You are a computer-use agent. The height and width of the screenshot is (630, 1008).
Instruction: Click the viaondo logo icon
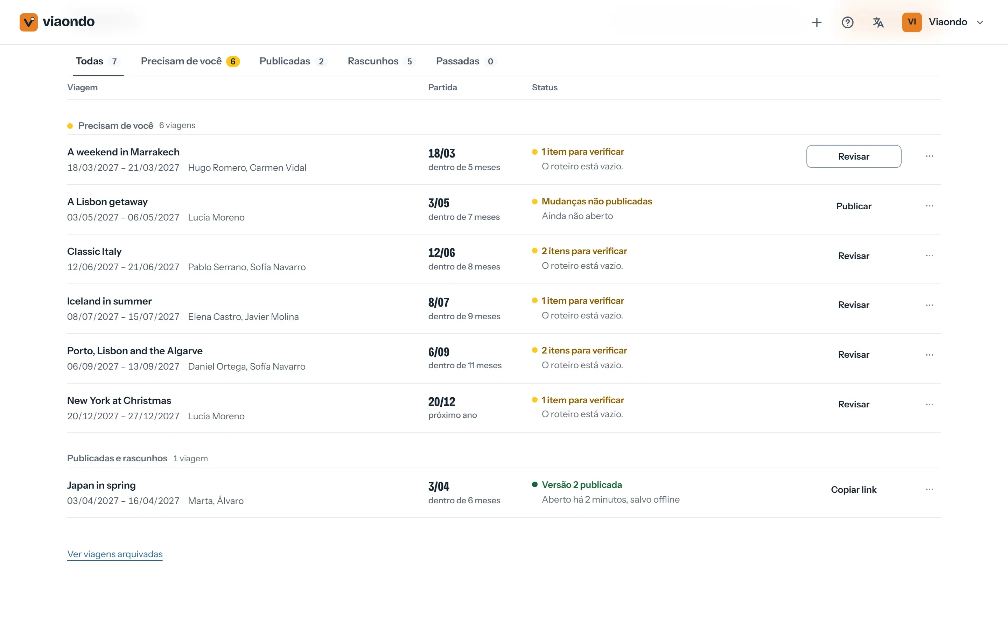coord(28,22)
